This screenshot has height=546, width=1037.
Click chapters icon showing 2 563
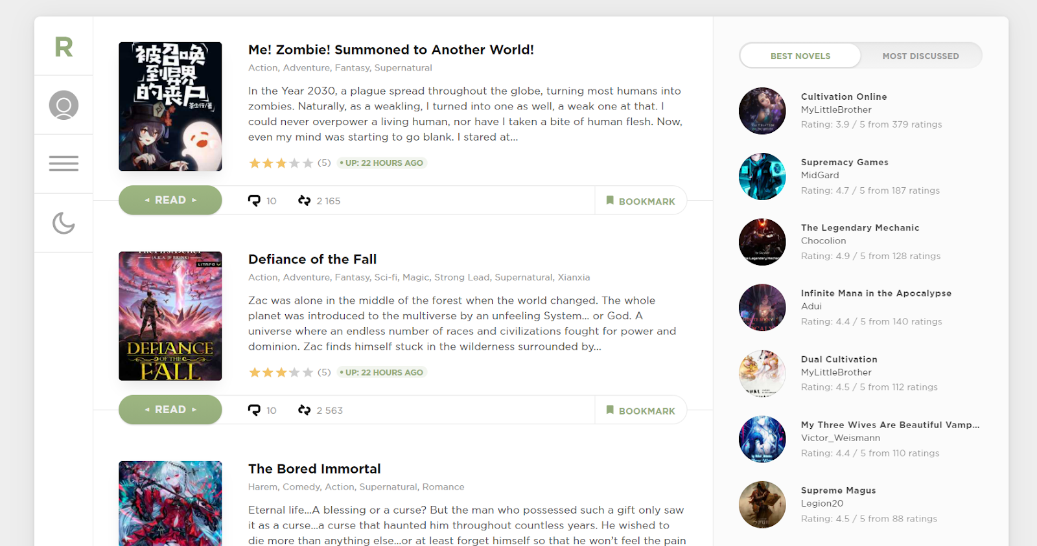click(304, 410)
